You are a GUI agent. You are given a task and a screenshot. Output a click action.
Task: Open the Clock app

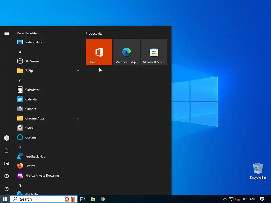coord(48,128)
